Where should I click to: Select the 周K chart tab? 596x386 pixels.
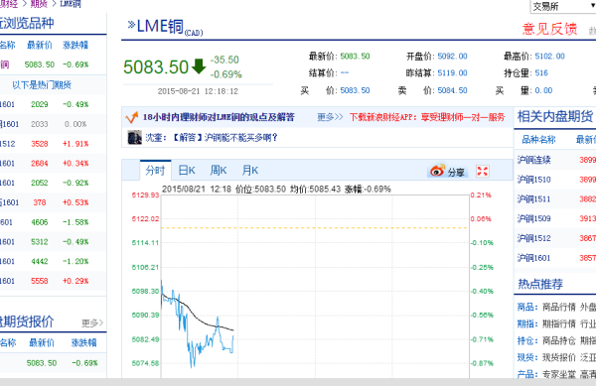tap(219, 171)
